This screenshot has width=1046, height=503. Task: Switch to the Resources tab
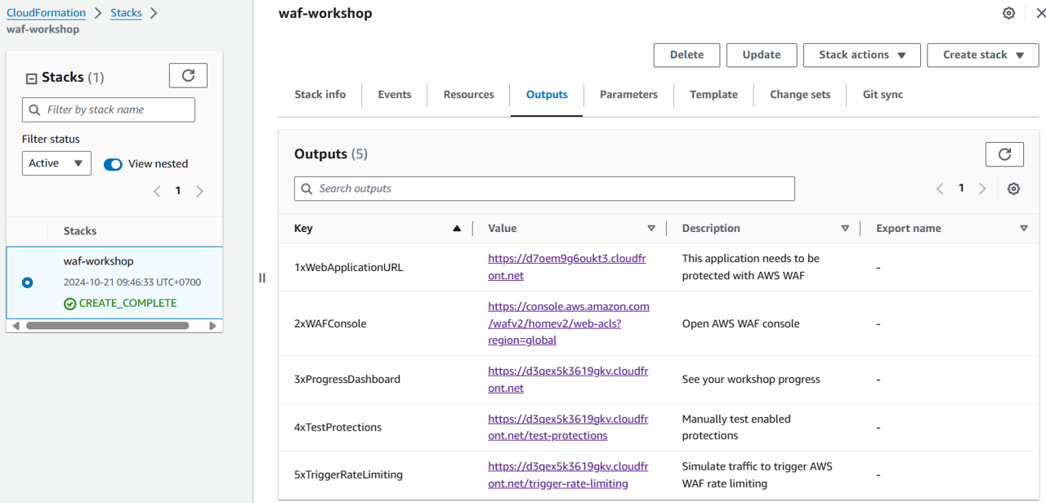click(468, 95)
